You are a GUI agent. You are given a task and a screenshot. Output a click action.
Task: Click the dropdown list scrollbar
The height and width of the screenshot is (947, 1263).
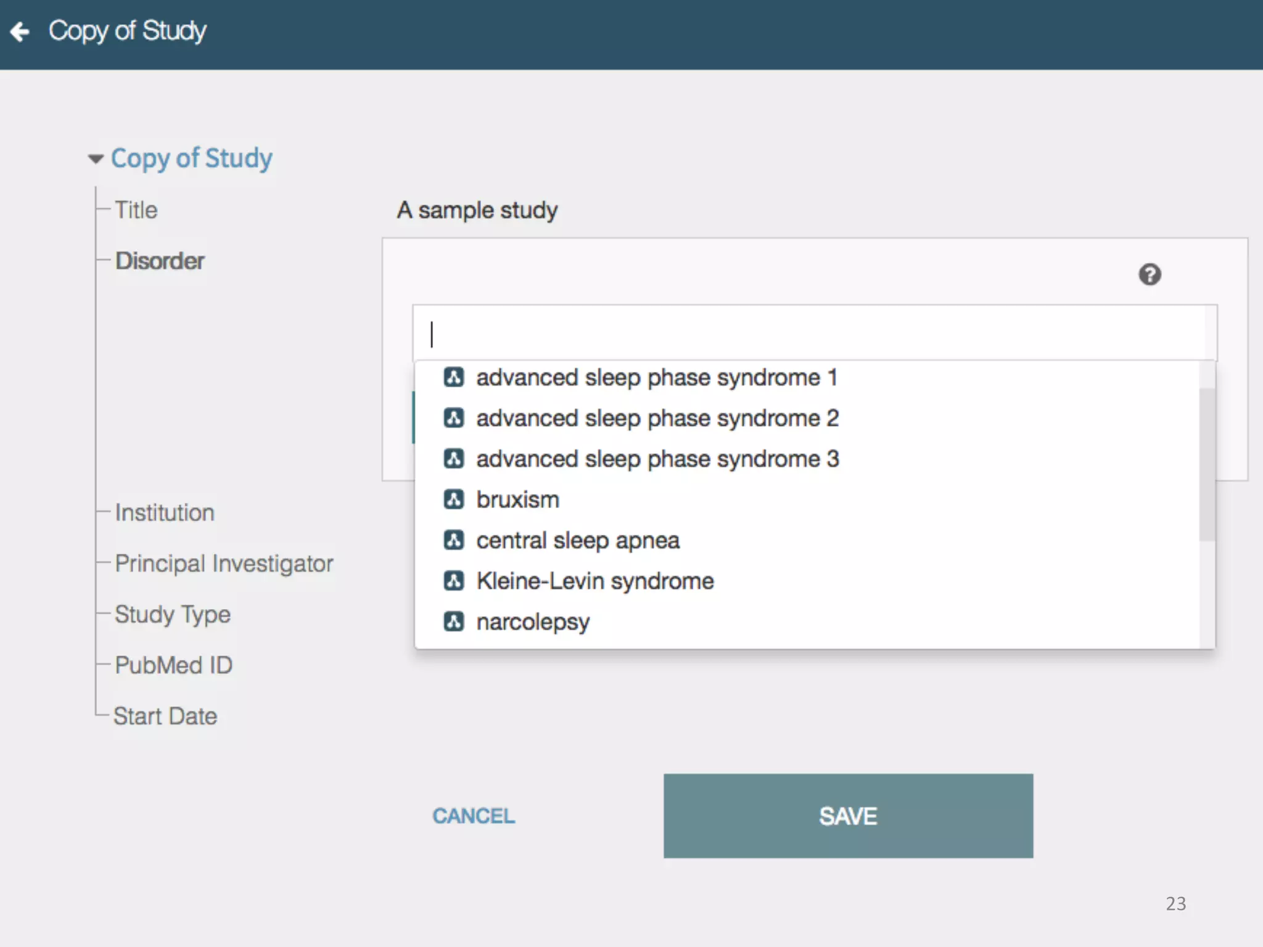(1207, 464)
